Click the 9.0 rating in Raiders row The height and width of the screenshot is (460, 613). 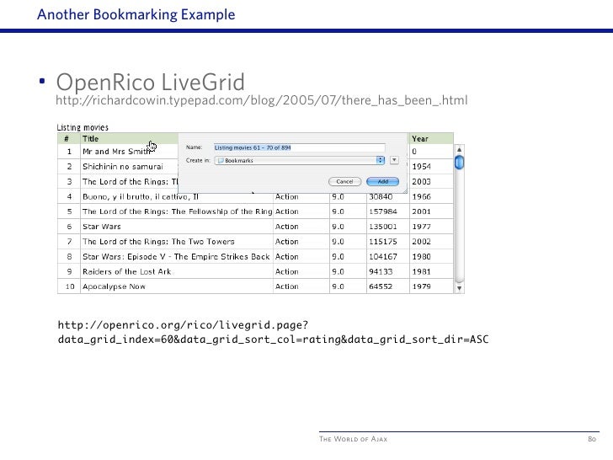338,271
